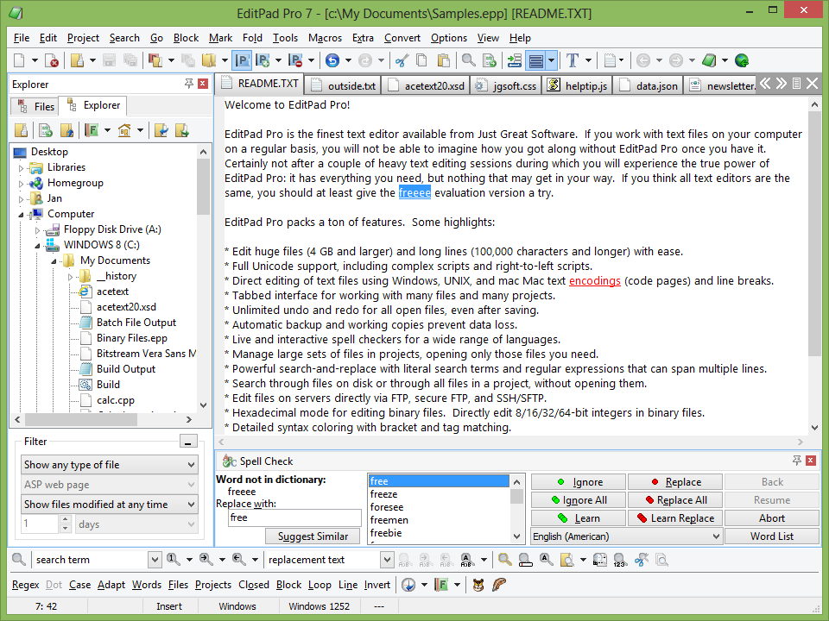Click the Find Previous icon in search bar
The height and width of the screenshot is (621, 829).
click(x=239, y=559)
